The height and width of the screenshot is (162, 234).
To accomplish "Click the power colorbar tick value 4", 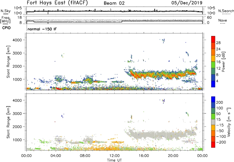I will 217,81.
